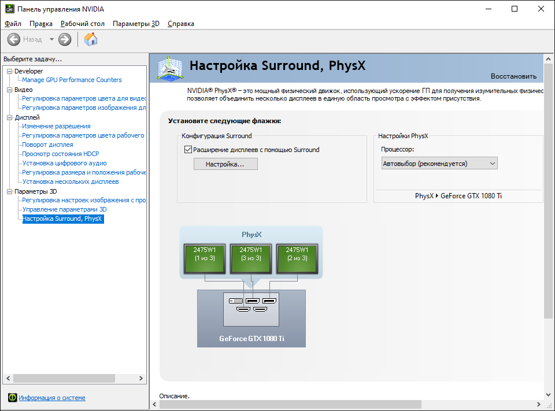This screenshot has height=411, width=555.
Task: Maximize the NVIDIA Control Panel window
Action: coord(515,9)
